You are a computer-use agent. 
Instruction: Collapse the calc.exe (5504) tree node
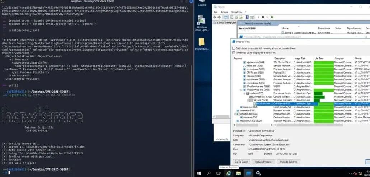coord(248,100)
